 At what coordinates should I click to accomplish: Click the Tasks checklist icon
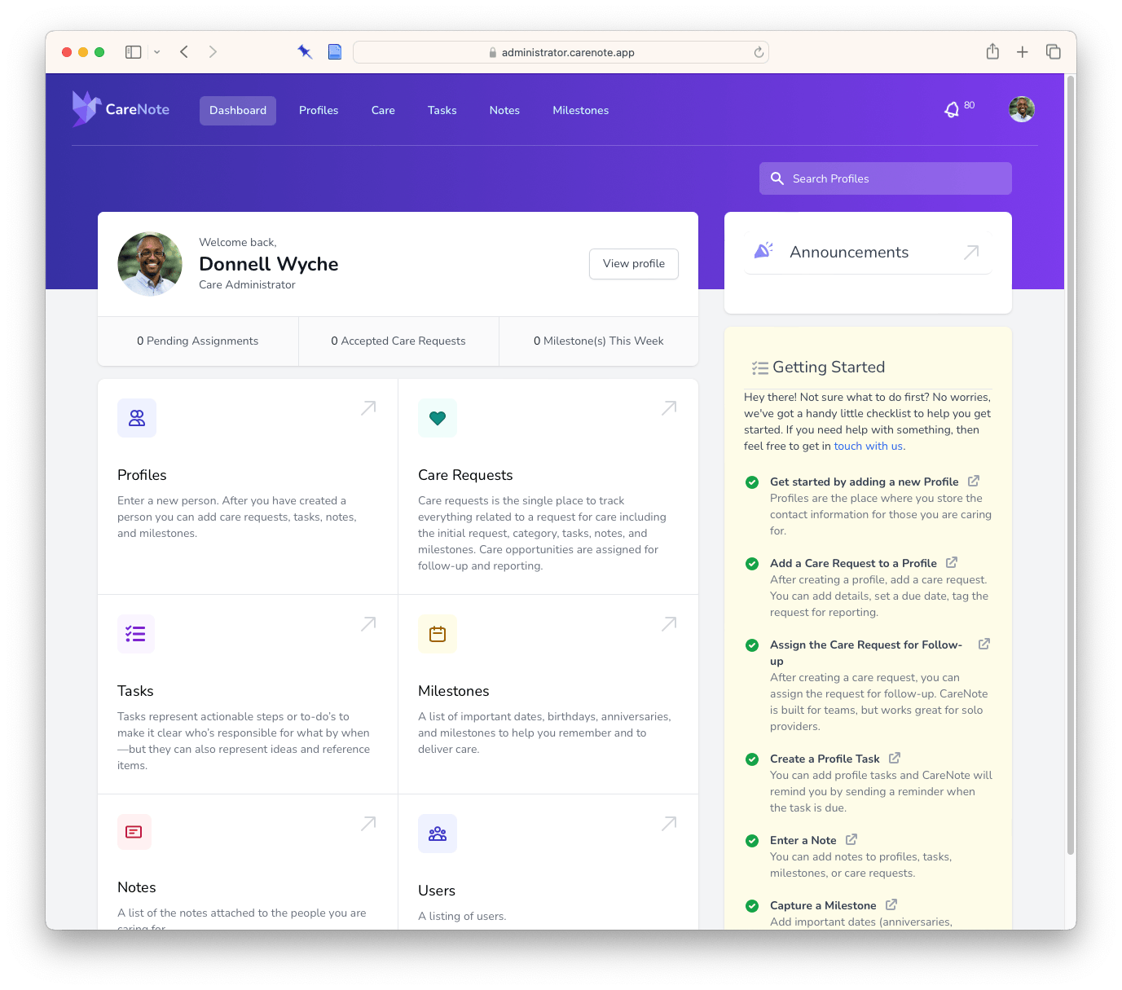point(136,634)
